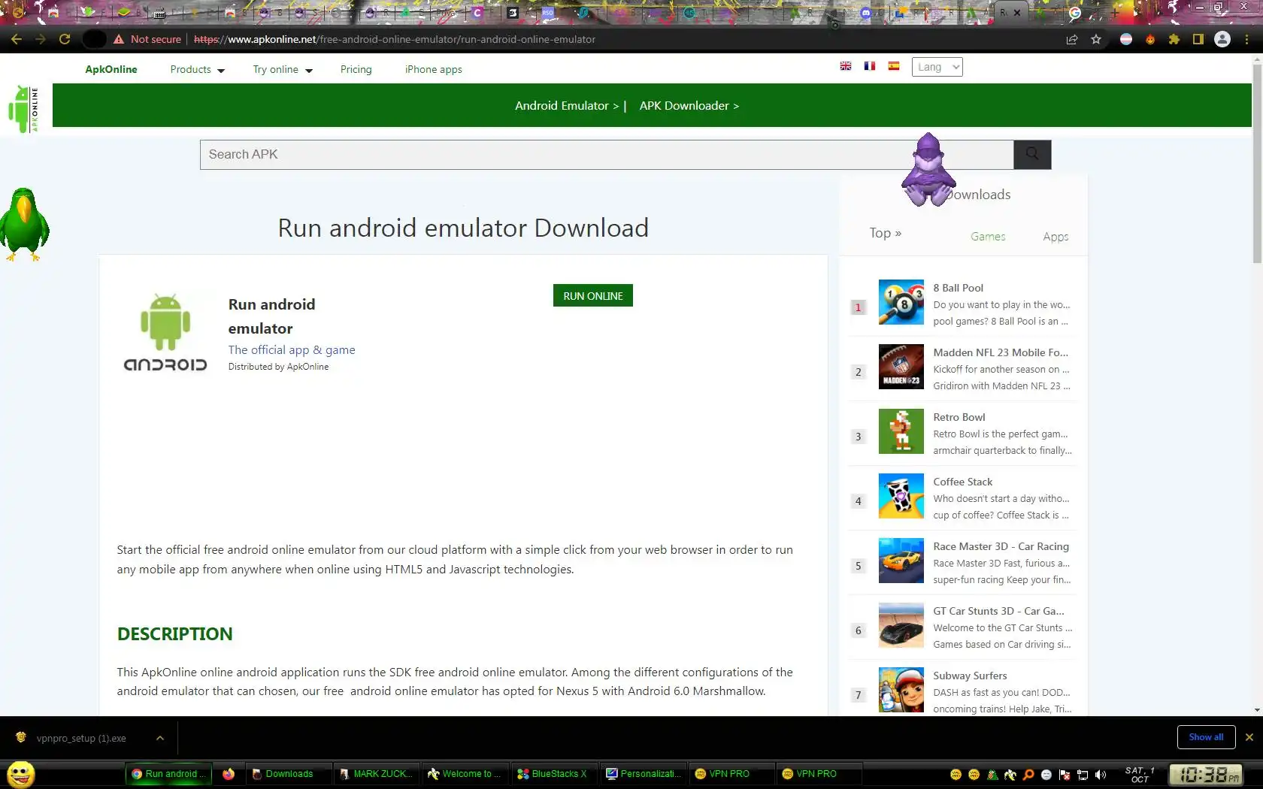This screenshot has height=789, width=1263.
Task: Click the ApkOnline android logo
Action: tap(23, 109)
